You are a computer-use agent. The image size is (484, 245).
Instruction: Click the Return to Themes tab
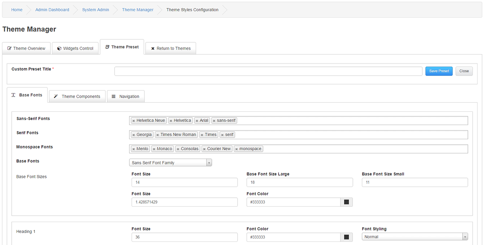(171, 48)
